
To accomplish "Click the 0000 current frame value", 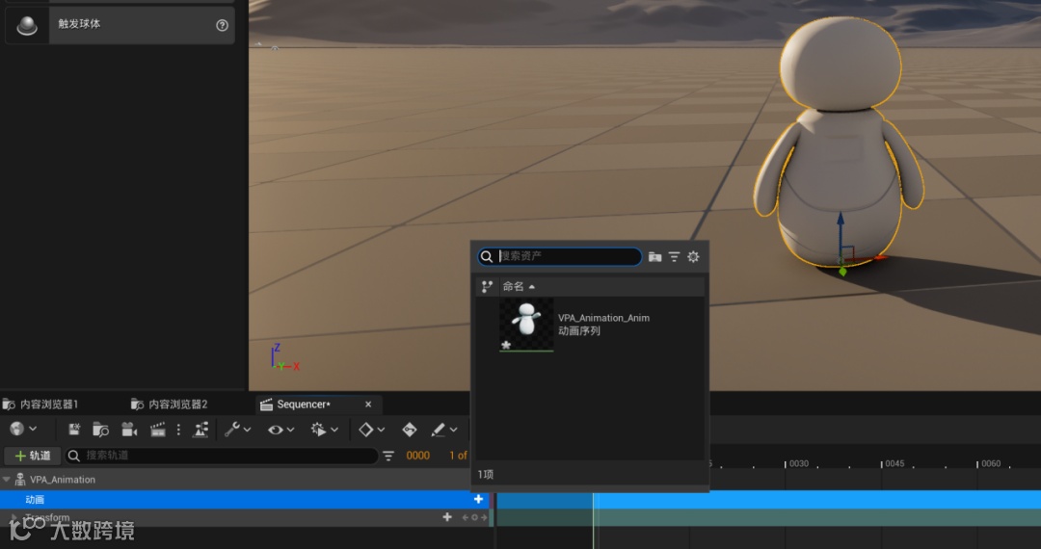I will (x=417, y=456).
